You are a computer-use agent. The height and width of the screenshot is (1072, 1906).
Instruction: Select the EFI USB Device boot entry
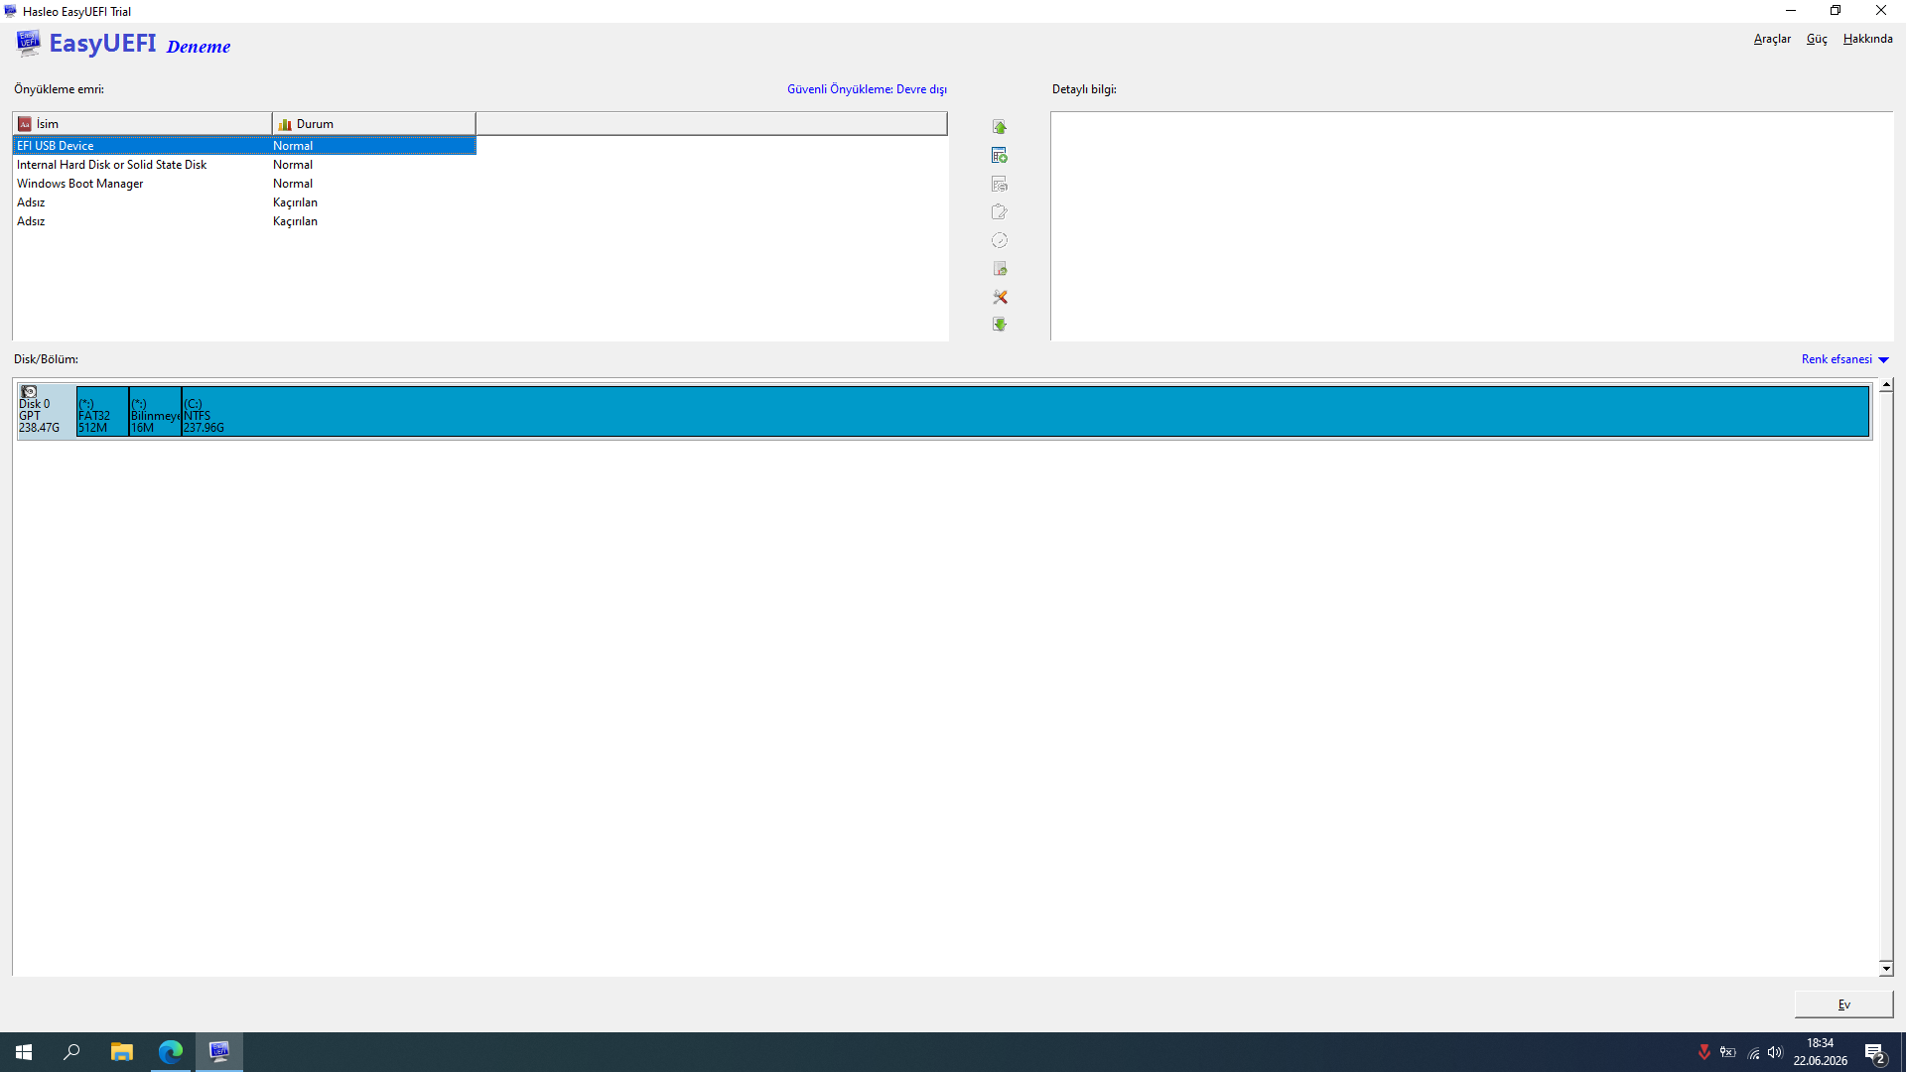(x=244, y=146)
